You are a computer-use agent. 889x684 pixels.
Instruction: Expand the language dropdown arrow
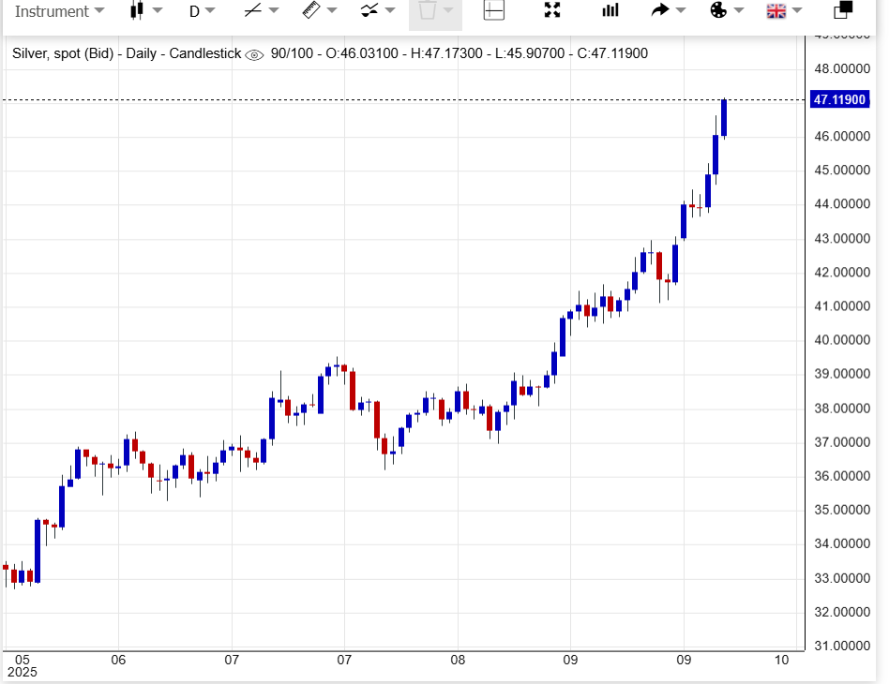tap(797, 10)
